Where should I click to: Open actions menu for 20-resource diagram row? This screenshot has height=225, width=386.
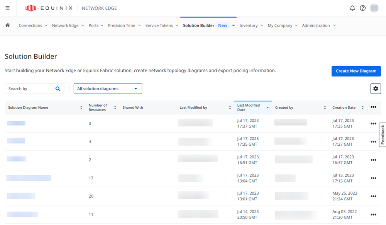click(373, 196)
